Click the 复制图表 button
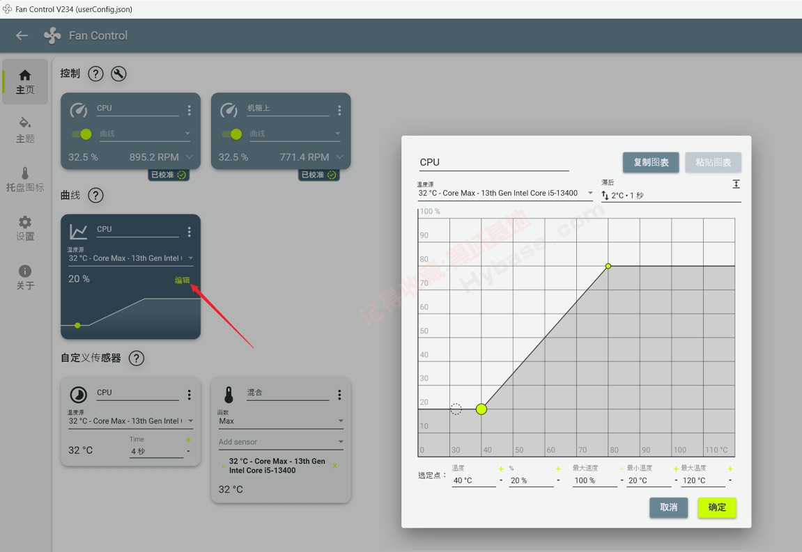This screenshot has height=552, width=802. (x=651, y=162)
